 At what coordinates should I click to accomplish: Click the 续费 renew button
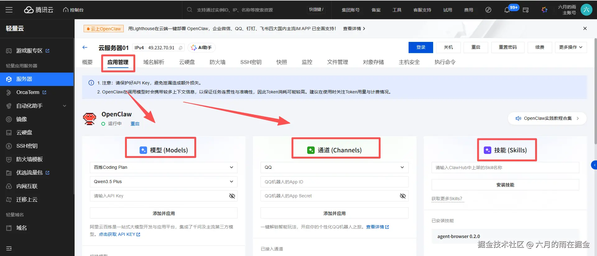coord(540,47)
